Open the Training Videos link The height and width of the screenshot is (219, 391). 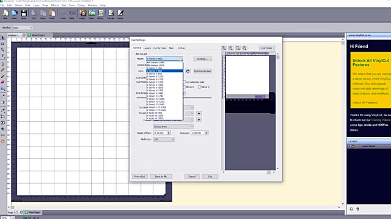[380, 120]
